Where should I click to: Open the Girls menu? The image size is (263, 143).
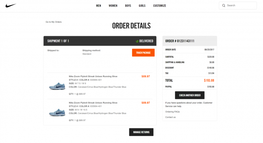142,6
